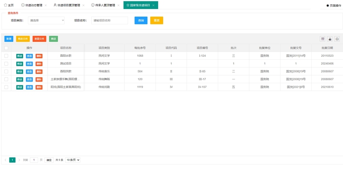Switch to the 主页 tab
The width and height of the screenshot is (343, 169).
[9, 5]
